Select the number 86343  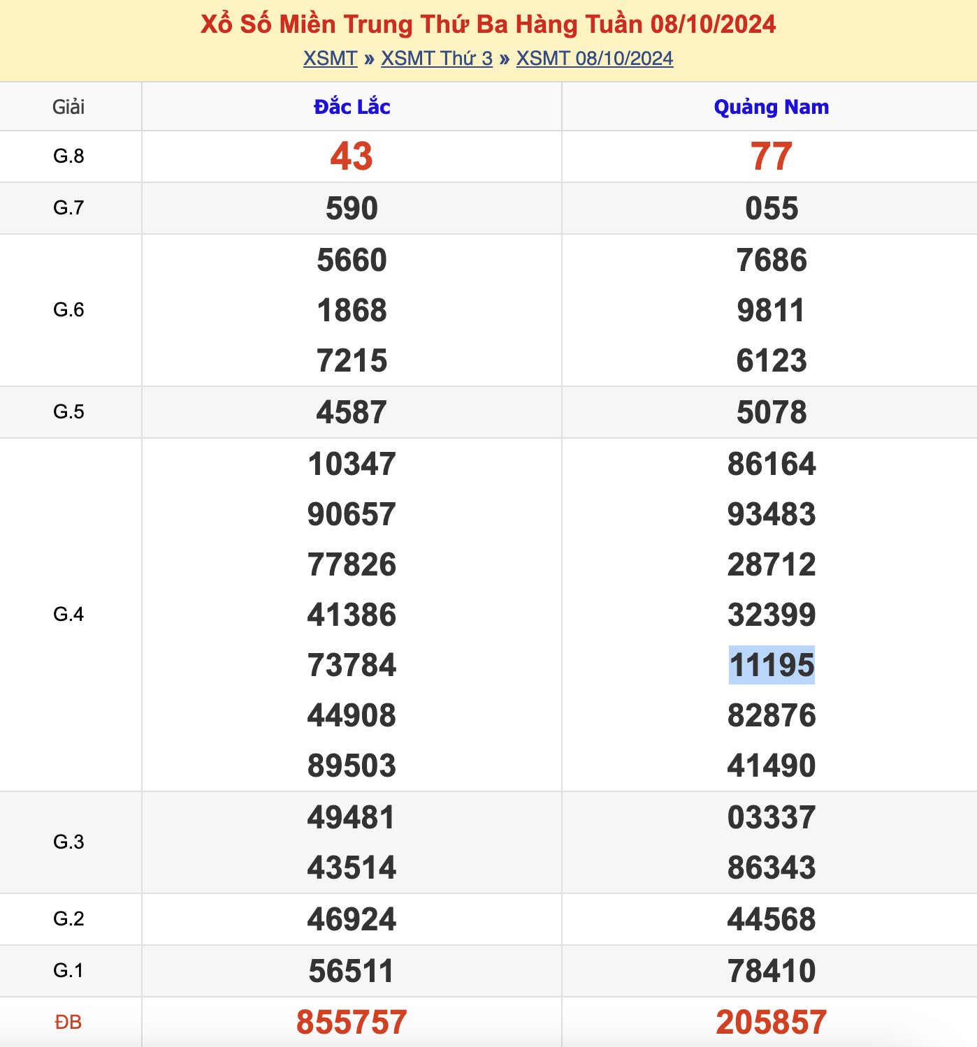(772, 867)
